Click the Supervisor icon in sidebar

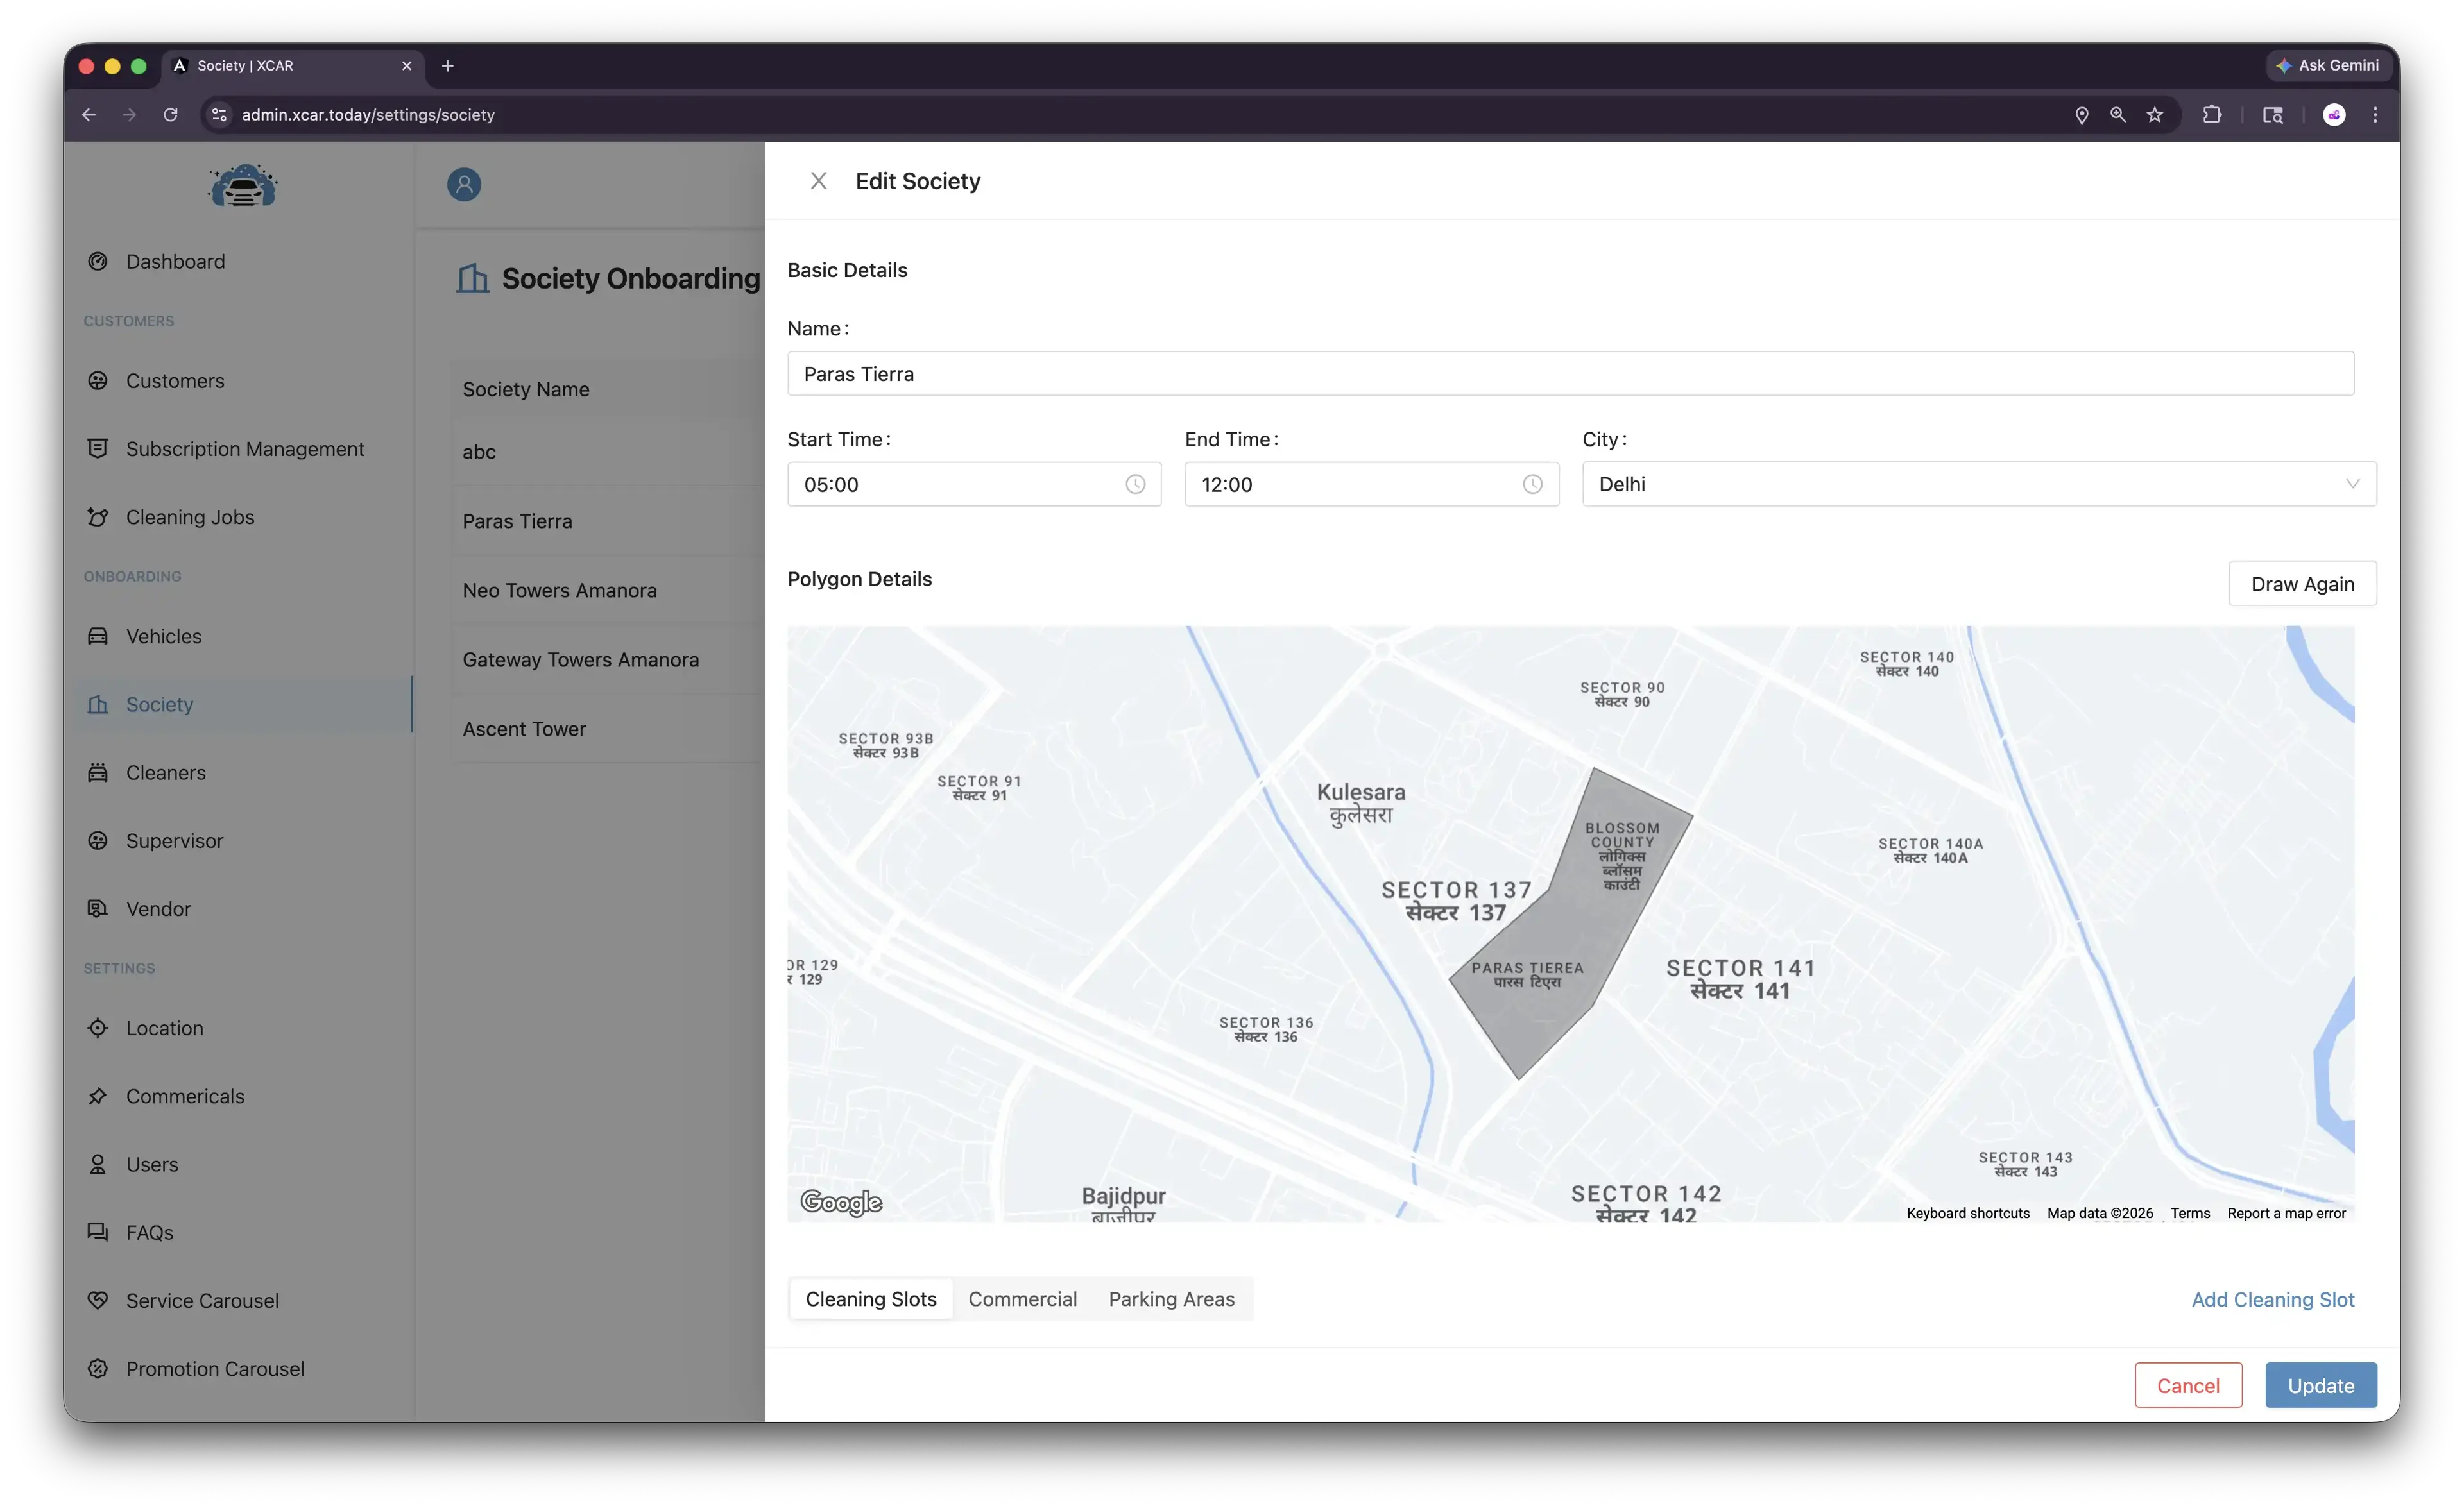pyautogui.click(x=98, y=840)
